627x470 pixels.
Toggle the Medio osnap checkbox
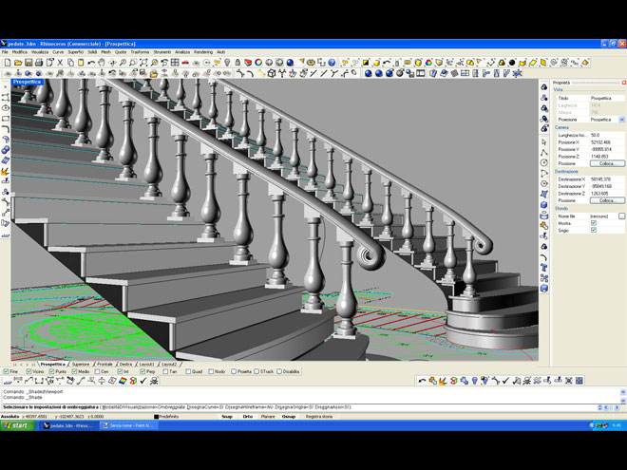pyautogui.click(x=74, y=371)
